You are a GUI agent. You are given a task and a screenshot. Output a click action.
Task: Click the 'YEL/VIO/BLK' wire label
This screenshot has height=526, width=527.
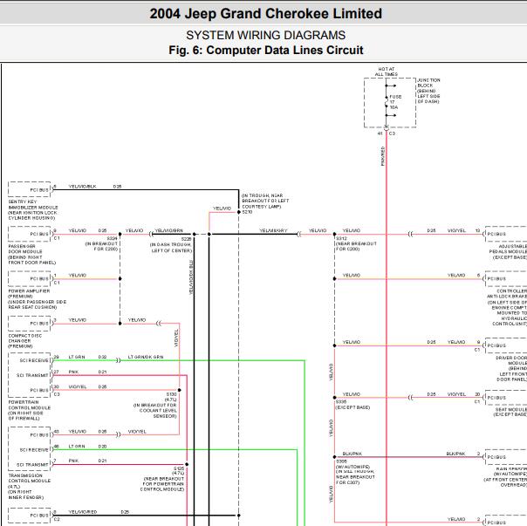click(82, 186)
